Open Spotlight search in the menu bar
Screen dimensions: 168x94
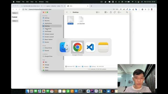[x=136, y=2]
